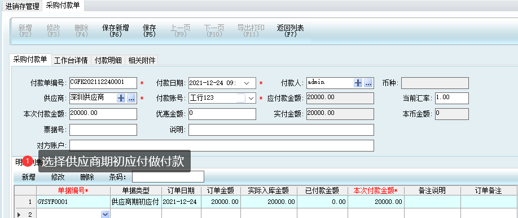This screenshot has width=518, height=218.
Task: Click into the 条码 input field
Action: tap(168, 177)
